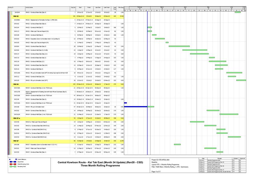Click the Late Finish column header

[x=107, y=7]
